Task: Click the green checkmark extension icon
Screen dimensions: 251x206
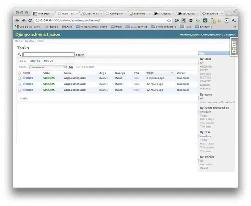Action: [198, 21]
